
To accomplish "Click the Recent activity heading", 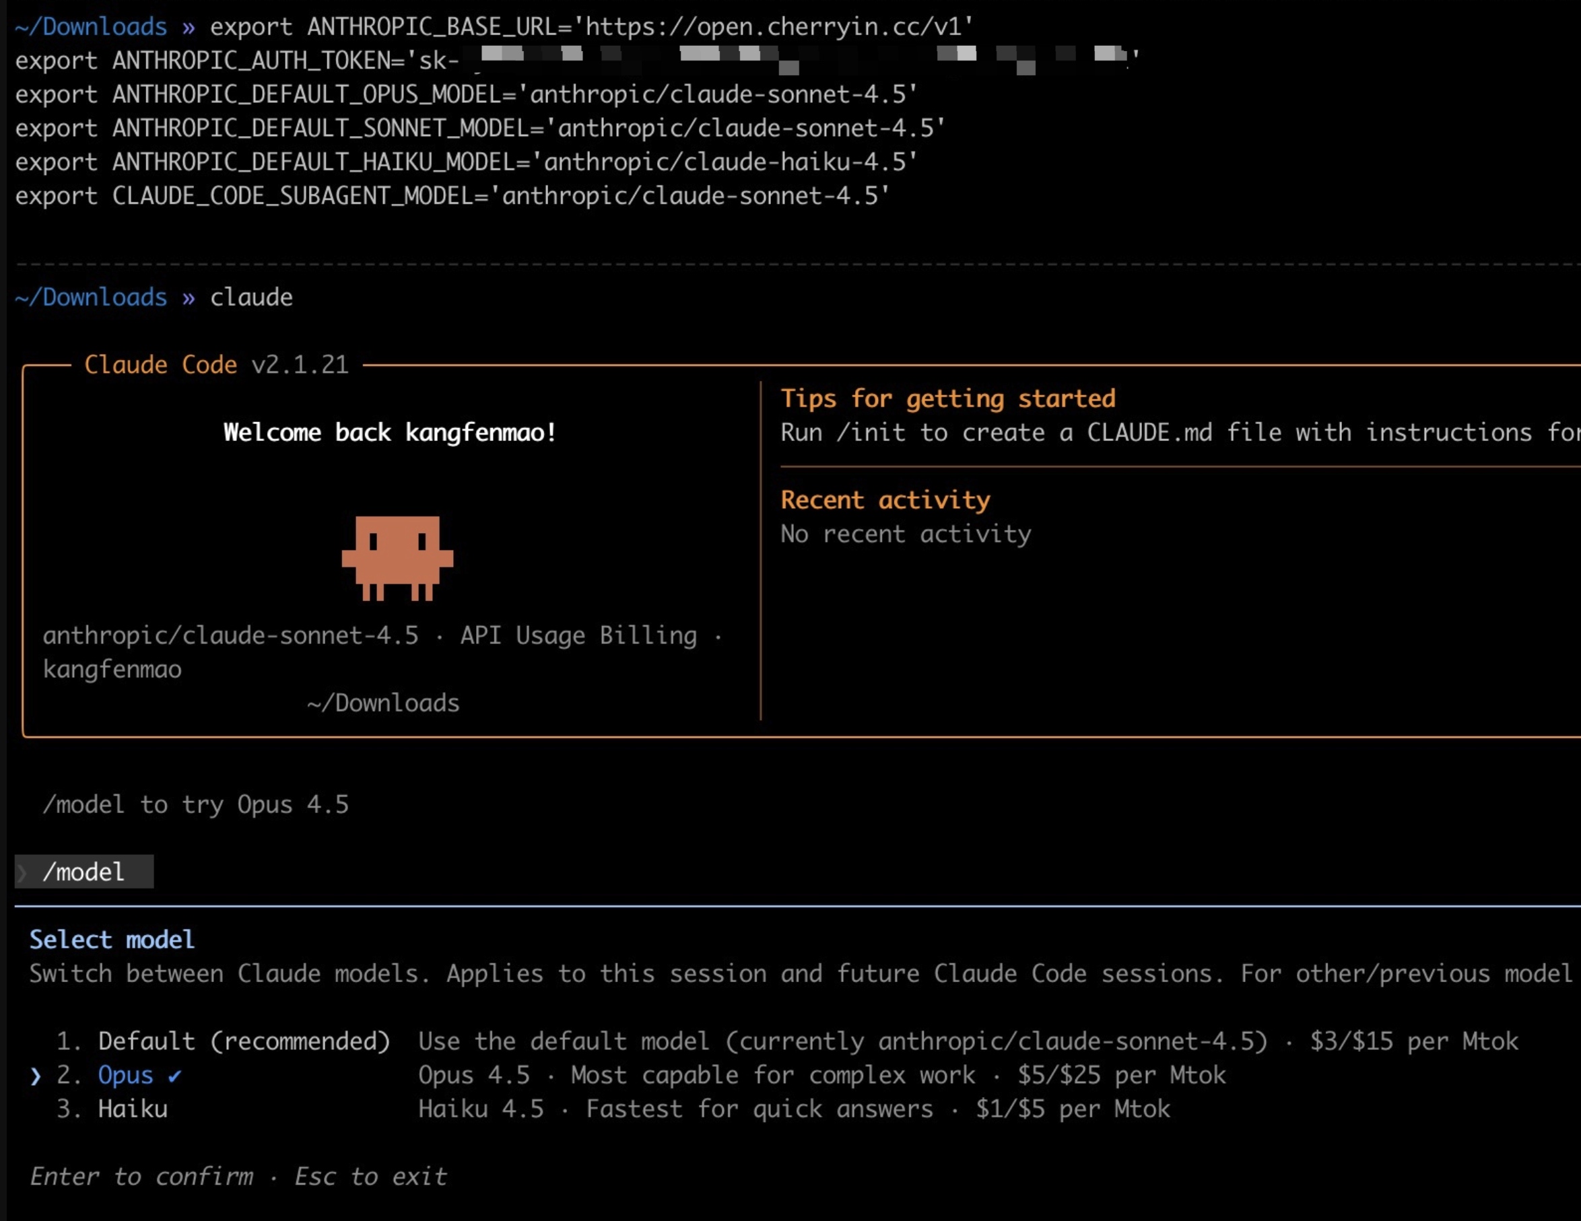I will point(885,500).
